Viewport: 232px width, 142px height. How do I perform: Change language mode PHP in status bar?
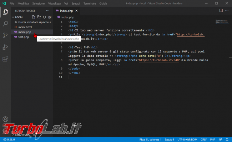(x=213, y=140)
